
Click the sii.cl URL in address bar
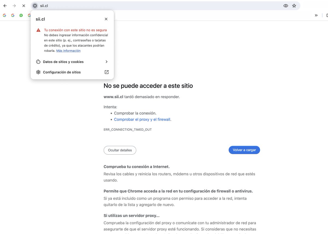pos(44,6)
